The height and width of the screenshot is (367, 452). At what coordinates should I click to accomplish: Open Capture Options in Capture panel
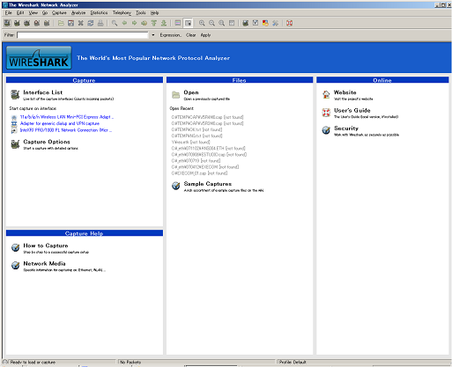pyautogui.click(x=47, y=142)
